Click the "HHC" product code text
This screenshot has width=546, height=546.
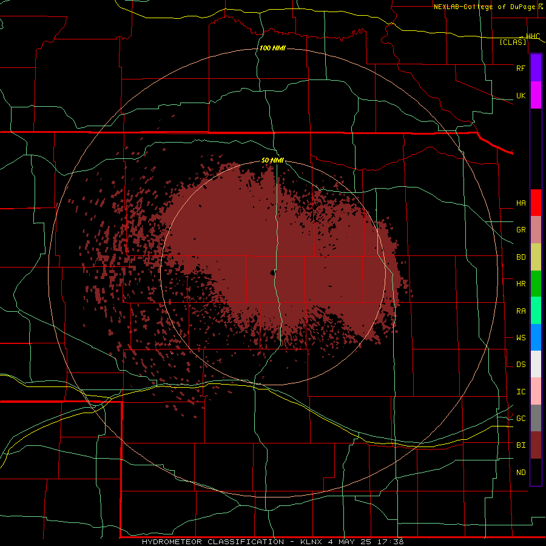click(533, 36)
